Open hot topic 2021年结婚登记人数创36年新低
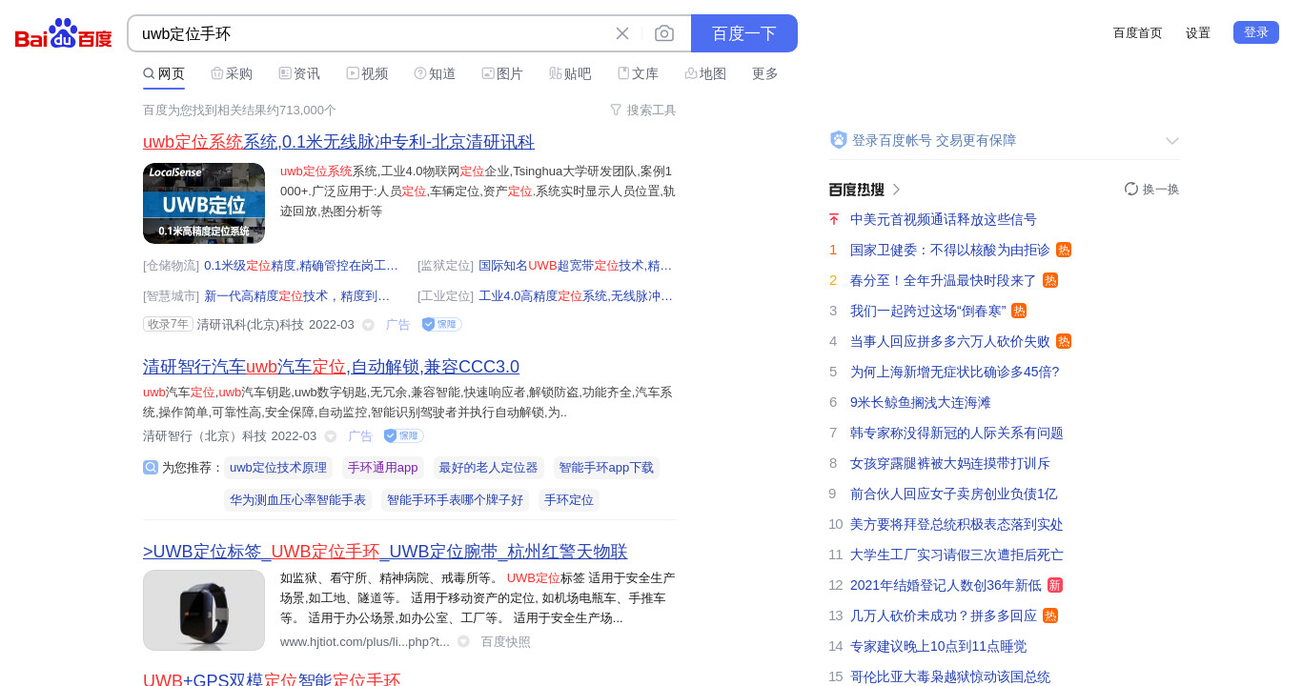The height and width of the screenshot is (686, 1302). (946, 586)
